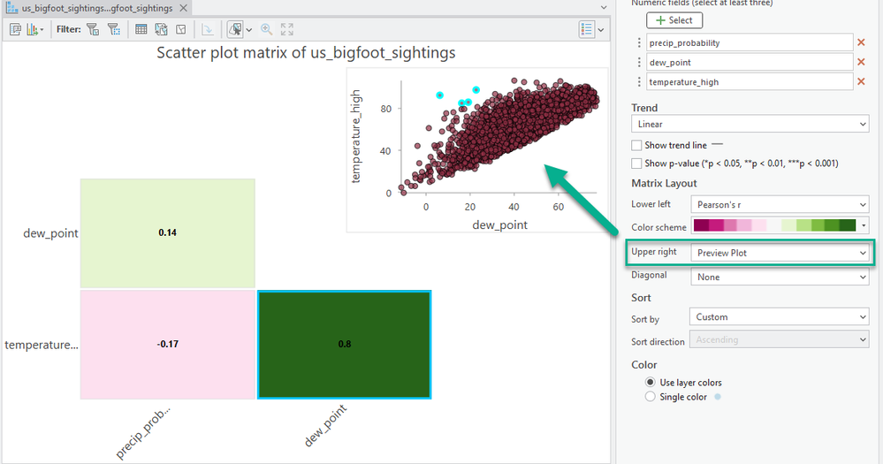Click the Select numeric fields button
Viewport: 883px width, 464px height.
tap(674, 20)
